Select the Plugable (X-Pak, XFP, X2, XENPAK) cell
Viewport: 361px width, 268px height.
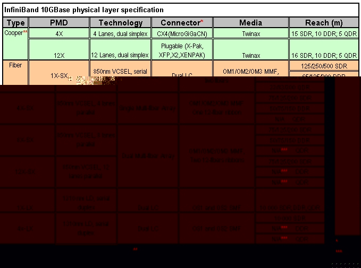click(182, 49)
